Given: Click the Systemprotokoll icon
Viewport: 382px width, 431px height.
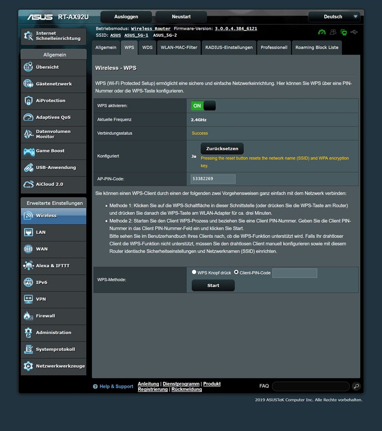Looking at the screenshot, I should (x=28, y=349).
